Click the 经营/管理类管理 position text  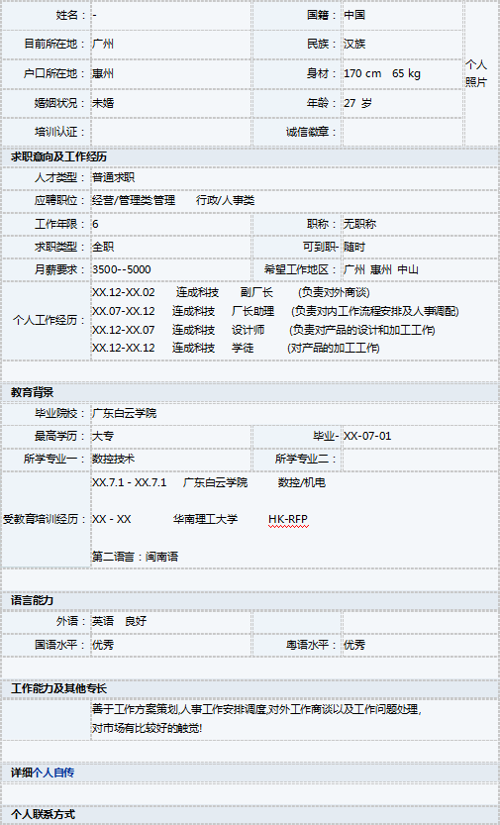pyautogui.click(x=134, y=200)
